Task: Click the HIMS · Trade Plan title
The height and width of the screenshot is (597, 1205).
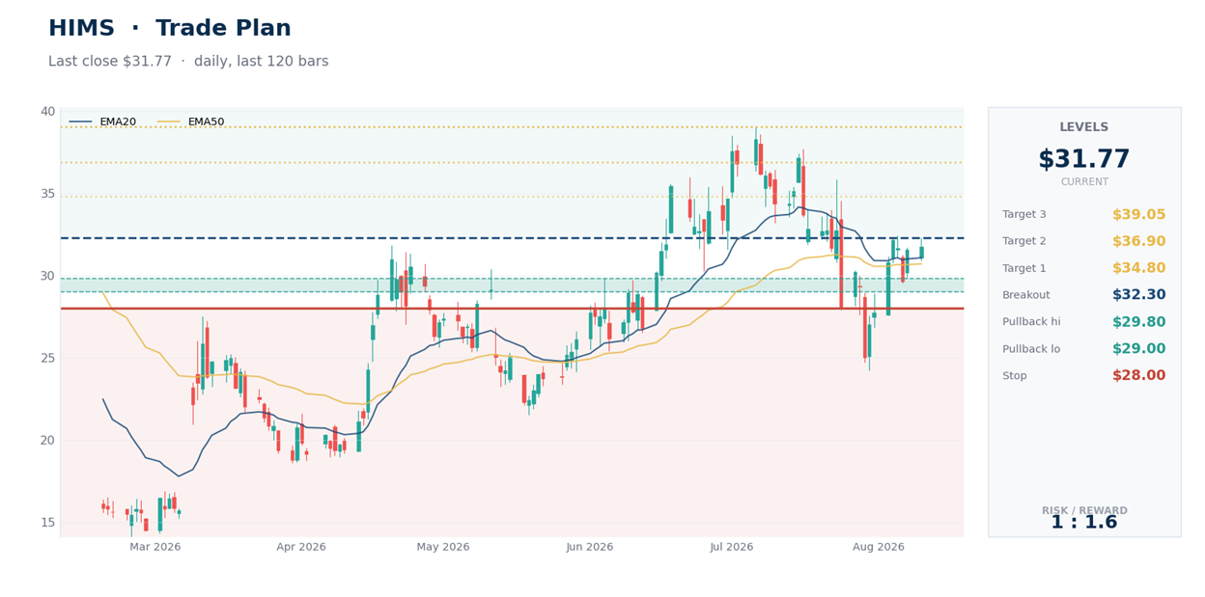Action: [170, 29]
